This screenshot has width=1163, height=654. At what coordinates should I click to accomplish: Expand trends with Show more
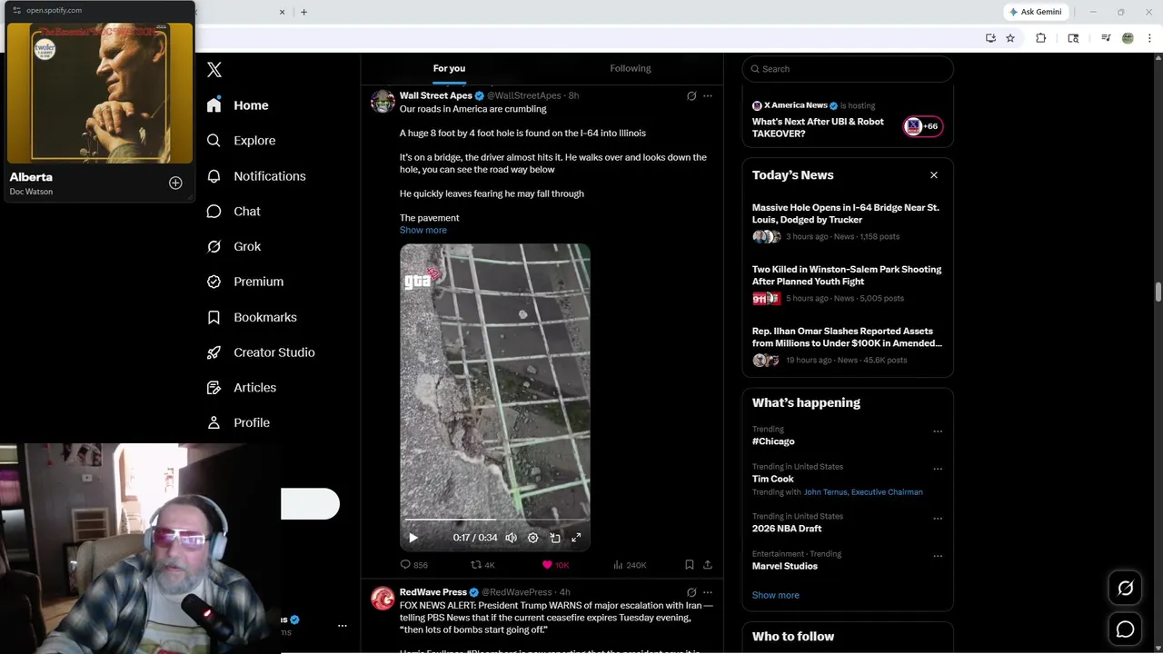pos(776,595)
